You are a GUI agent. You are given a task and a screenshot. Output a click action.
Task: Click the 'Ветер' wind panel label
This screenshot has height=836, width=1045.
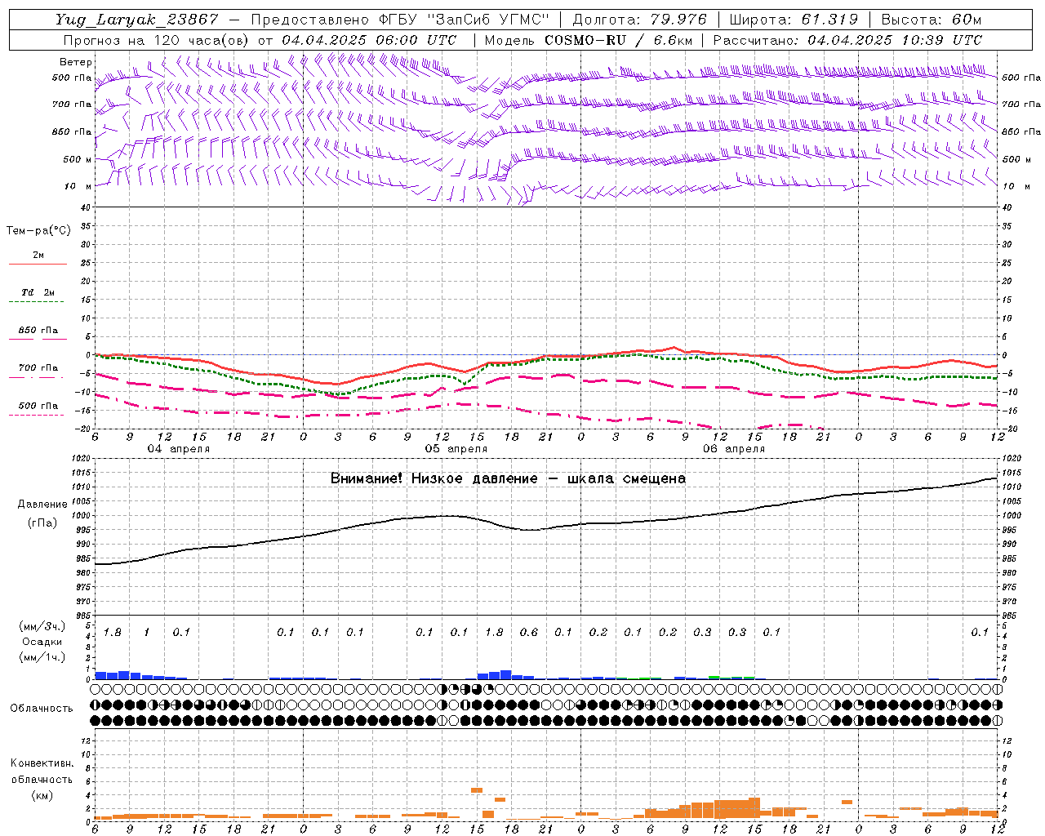pyautogui.click(x=76, y=62)
